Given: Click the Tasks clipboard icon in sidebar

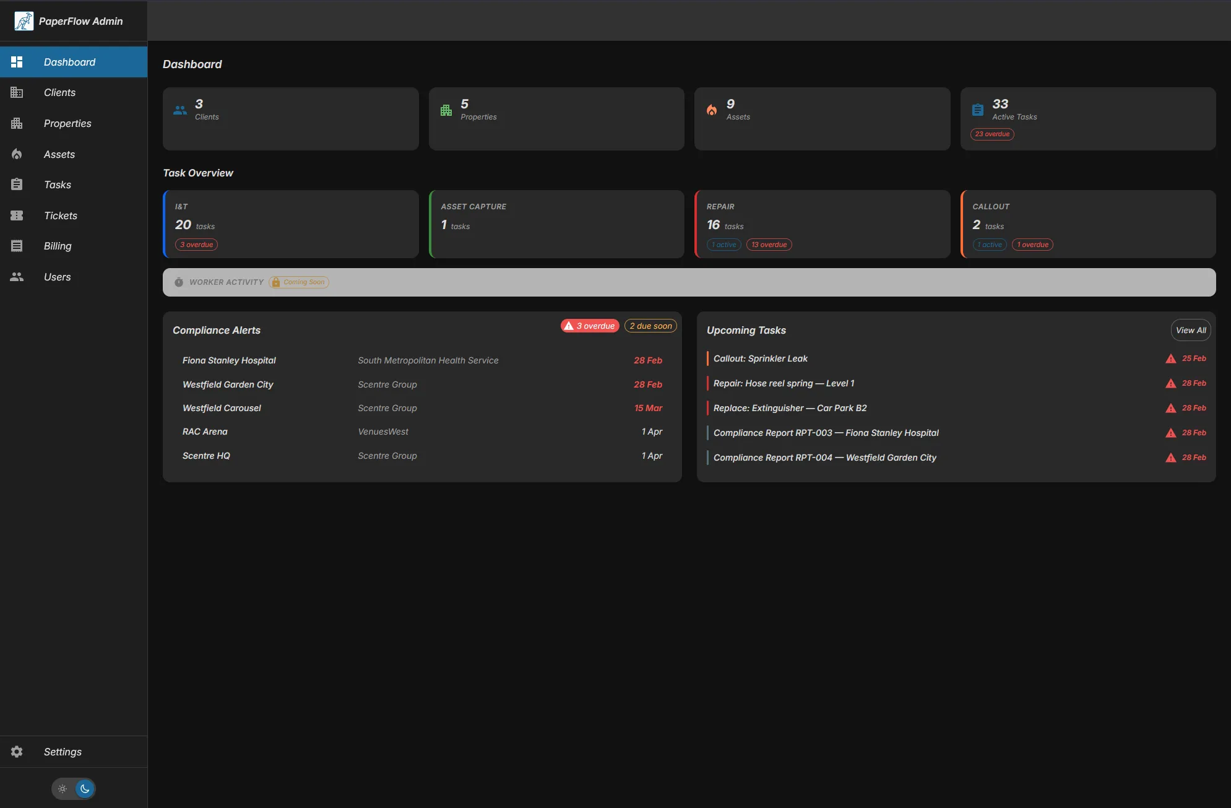Looking at the screenshot, I should 17,184.
